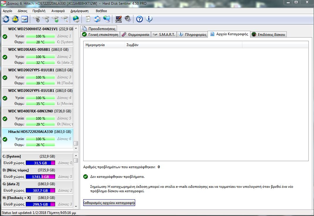Click the Καθαρισμός αρχείου καταγραφής button
Screen dimensions: 314x216
coord(109,203)
